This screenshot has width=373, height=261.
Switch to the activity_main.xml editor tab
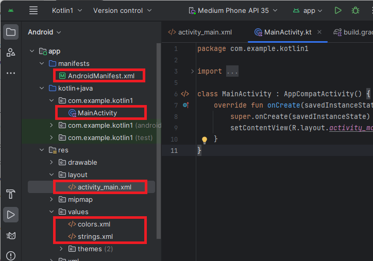click(200, 32)
